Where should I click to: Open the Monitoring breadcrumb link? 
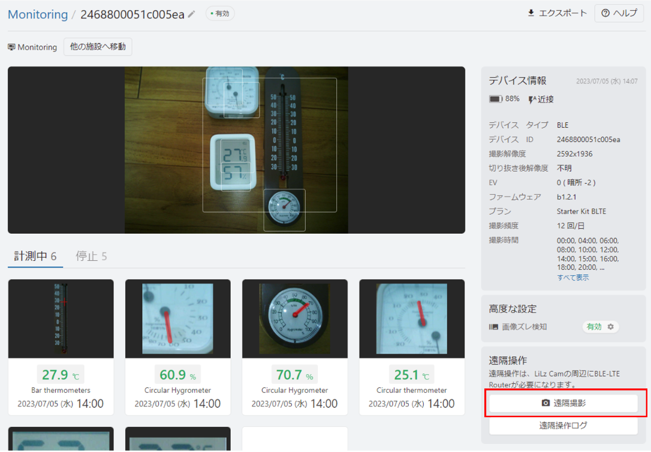point(38,14)
